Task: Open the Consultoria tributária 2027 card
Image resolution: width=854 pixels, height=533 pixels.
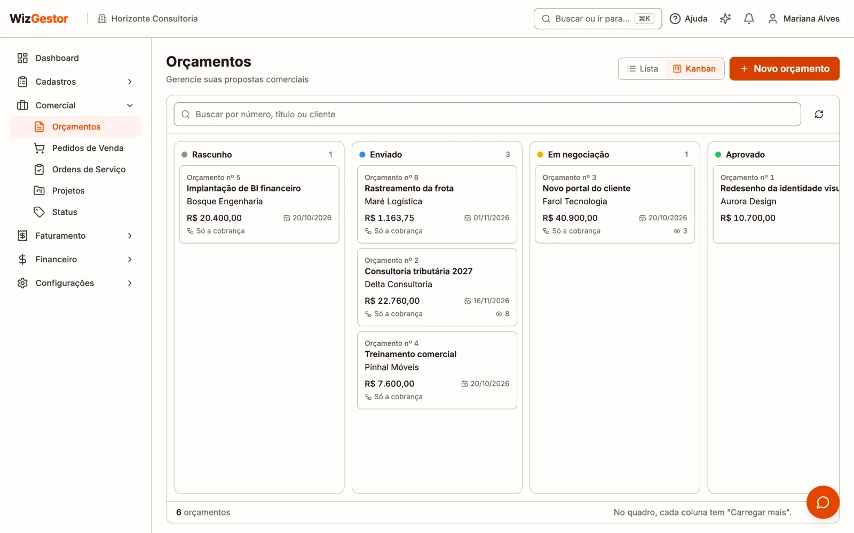Action: point(437,287)
